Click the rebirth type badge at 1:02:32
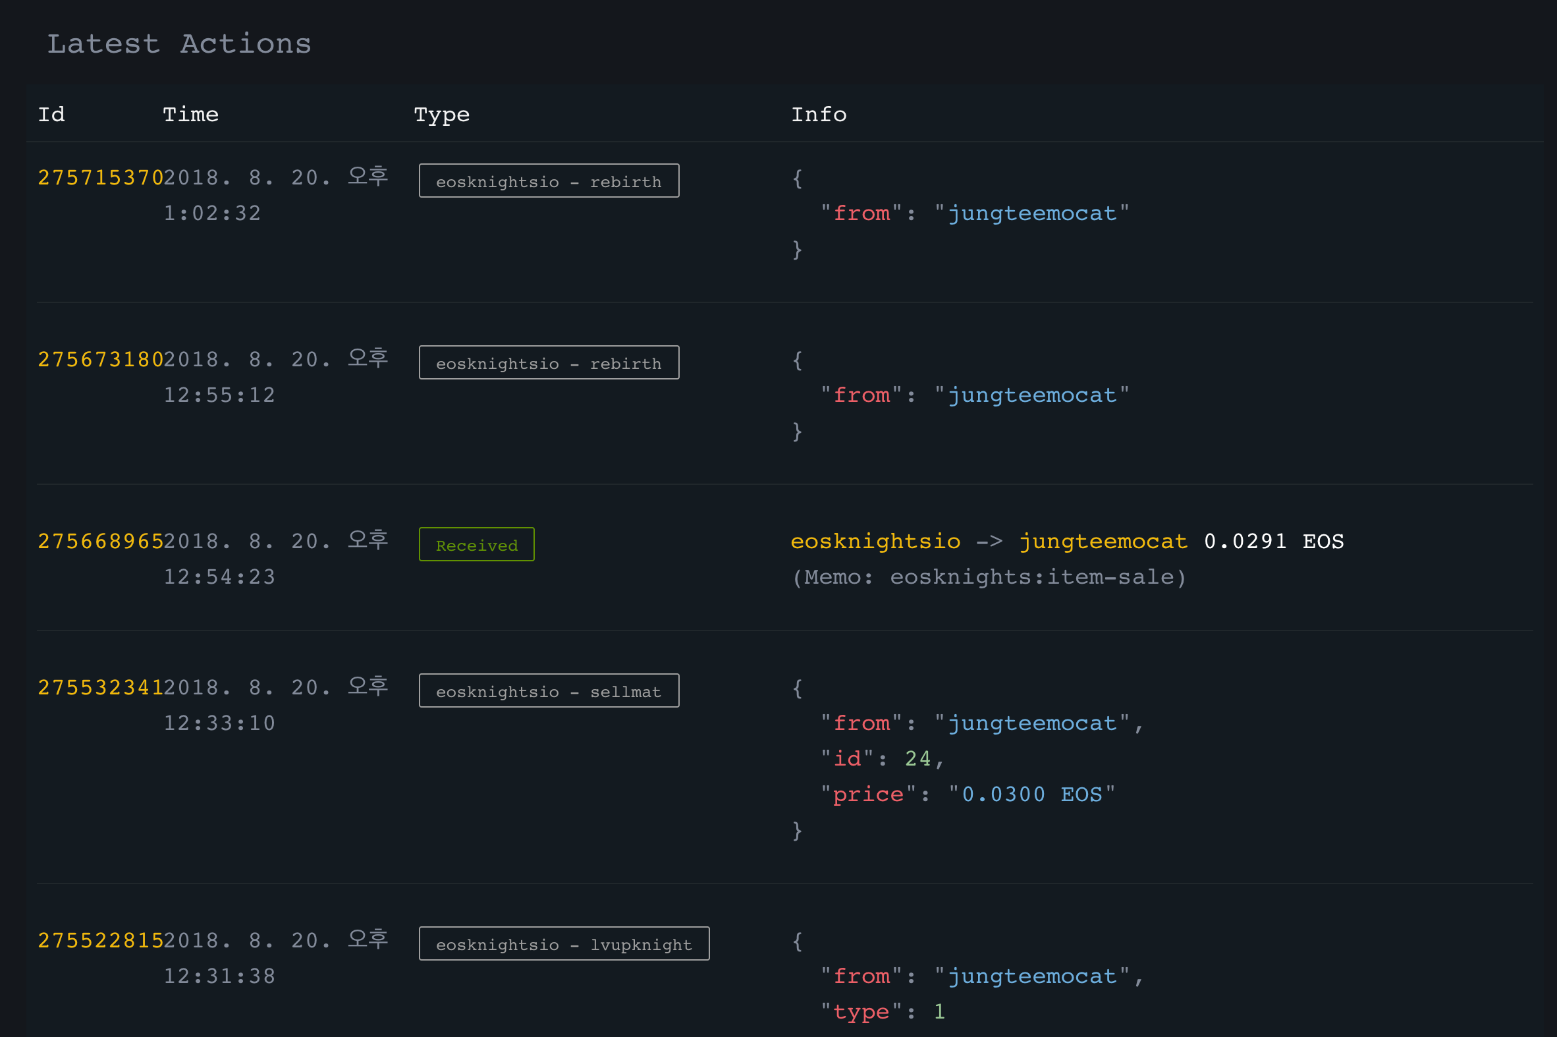The height and width of the screenshot is (1037, 1557). coord(549,181)
